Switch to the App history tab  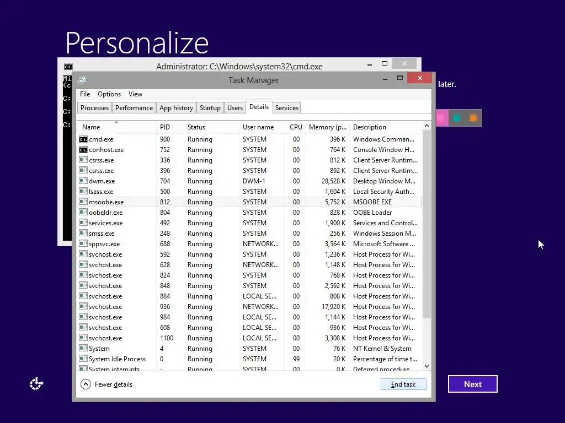[x=176, y=108]
